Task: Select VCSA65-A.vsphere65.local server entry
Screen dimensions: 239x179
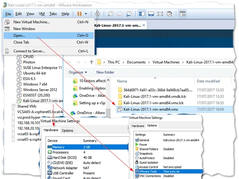Action: click(x=40, y=112)
